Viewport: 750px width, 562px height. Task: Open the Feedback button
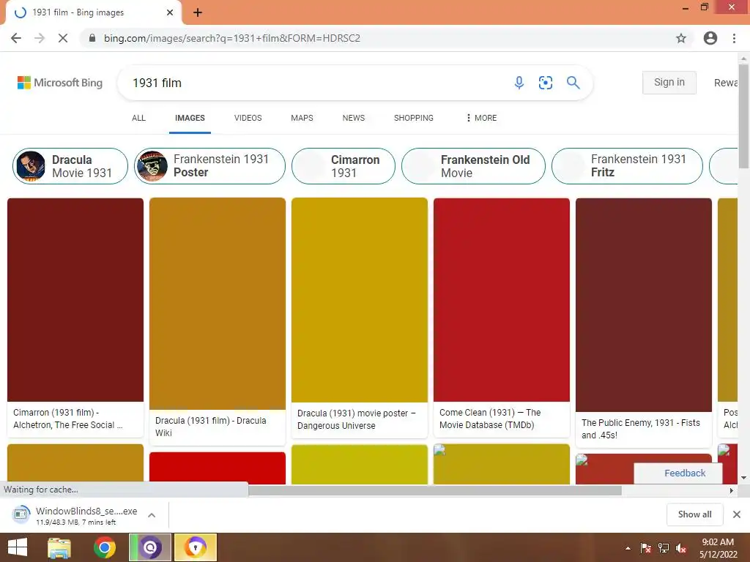pos(677,473)
